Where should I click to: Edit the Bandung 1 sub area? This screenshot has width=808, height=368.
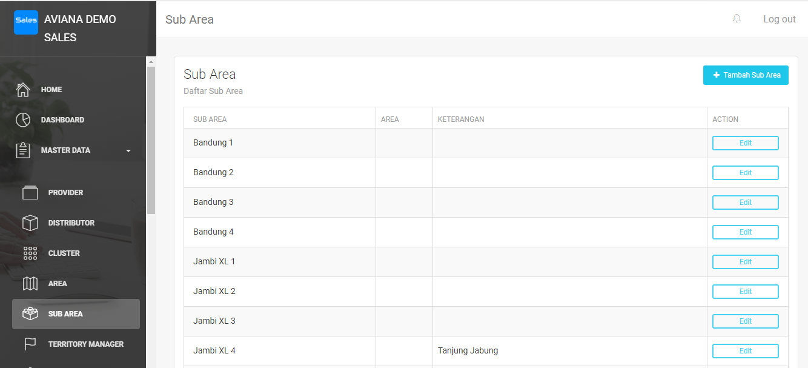(x=745, y=143)
